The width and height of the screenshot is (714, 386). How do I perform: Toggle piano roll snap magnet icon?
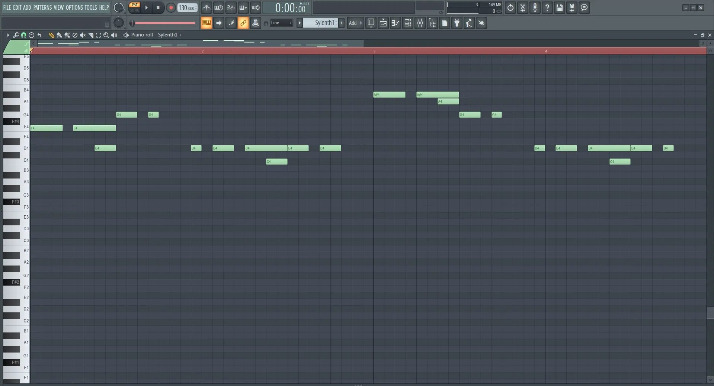point(23,35)
